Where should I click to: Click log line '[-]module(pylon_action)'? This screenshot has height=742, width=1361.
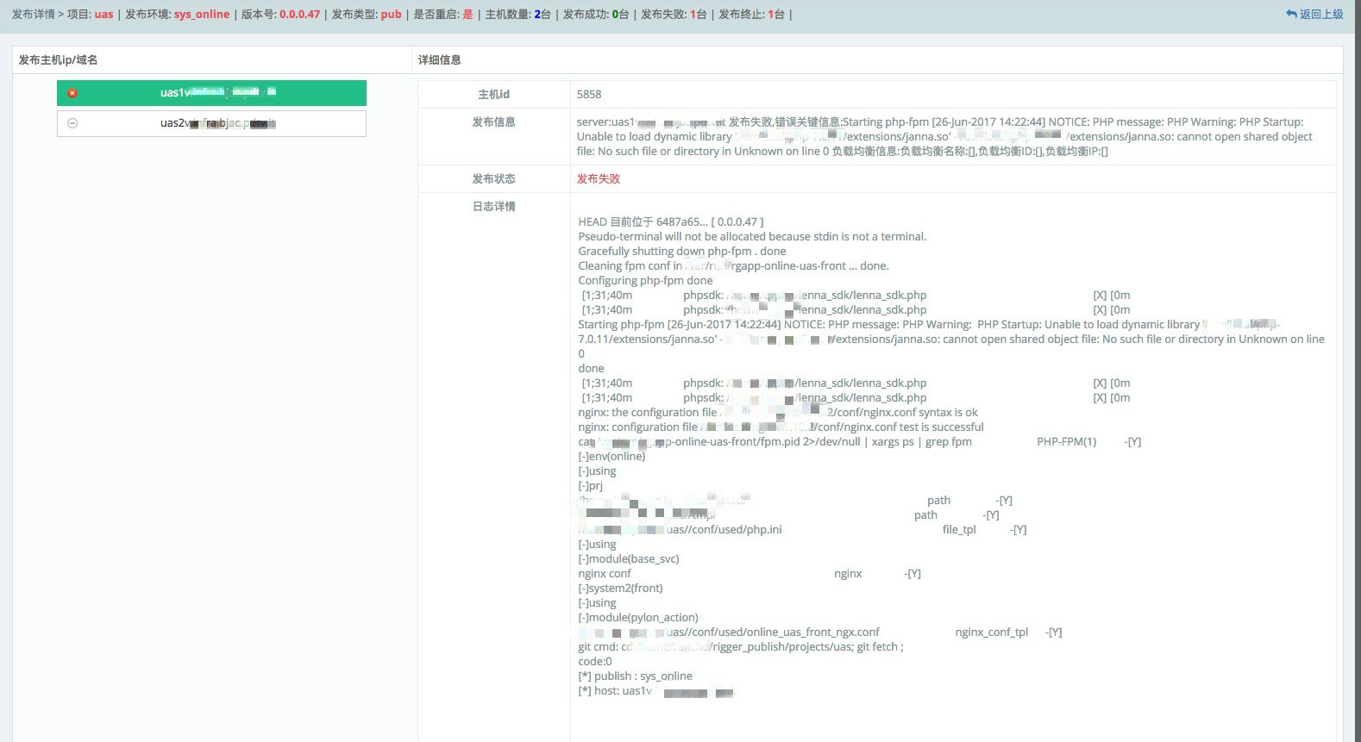[638, 617]
